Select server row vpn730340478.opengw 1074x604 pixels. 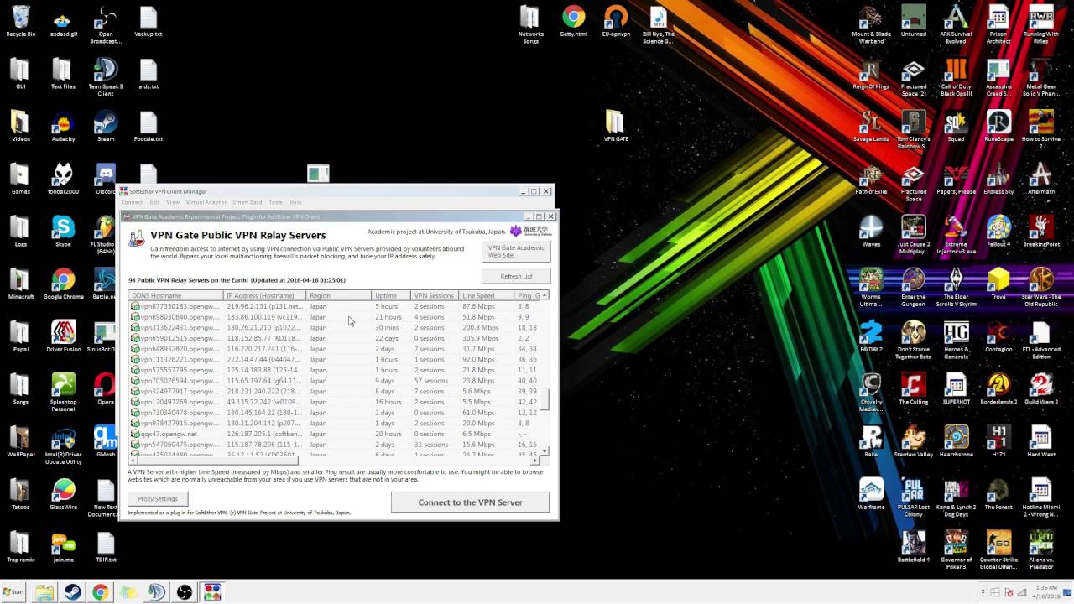click(335, 413)
